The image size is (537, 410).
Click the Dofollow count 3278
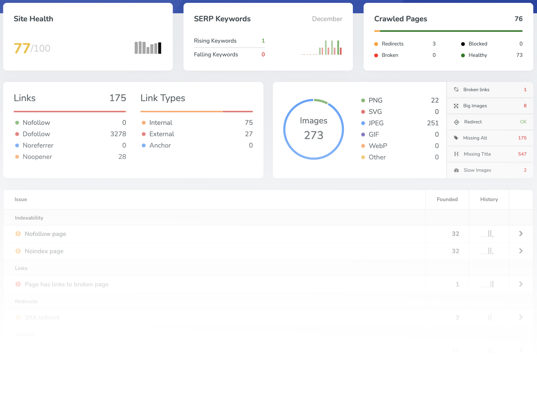pos(118,134)
